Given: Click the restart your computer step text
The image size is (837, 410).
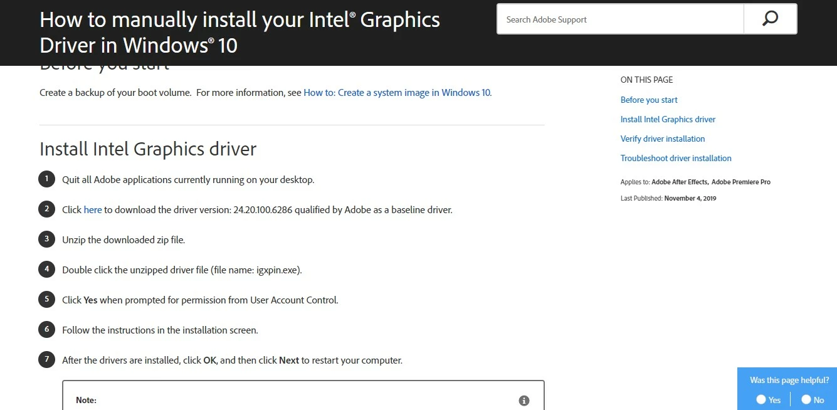Looking at the screenshot, I should pyautogui.click(x=232, y=360).
